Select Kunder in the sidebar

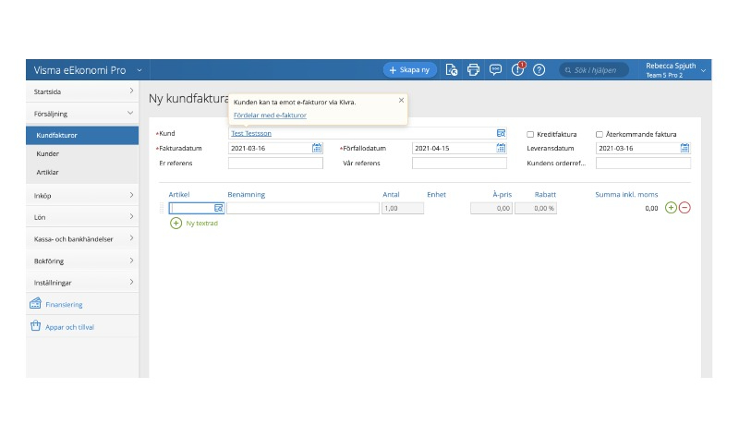(82, 153)
